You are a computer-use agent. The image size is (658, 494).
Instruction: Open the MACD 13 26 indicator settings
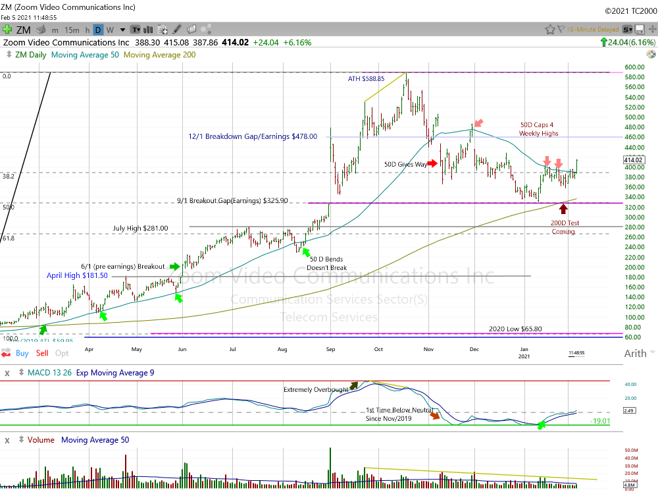pos(49,373)
